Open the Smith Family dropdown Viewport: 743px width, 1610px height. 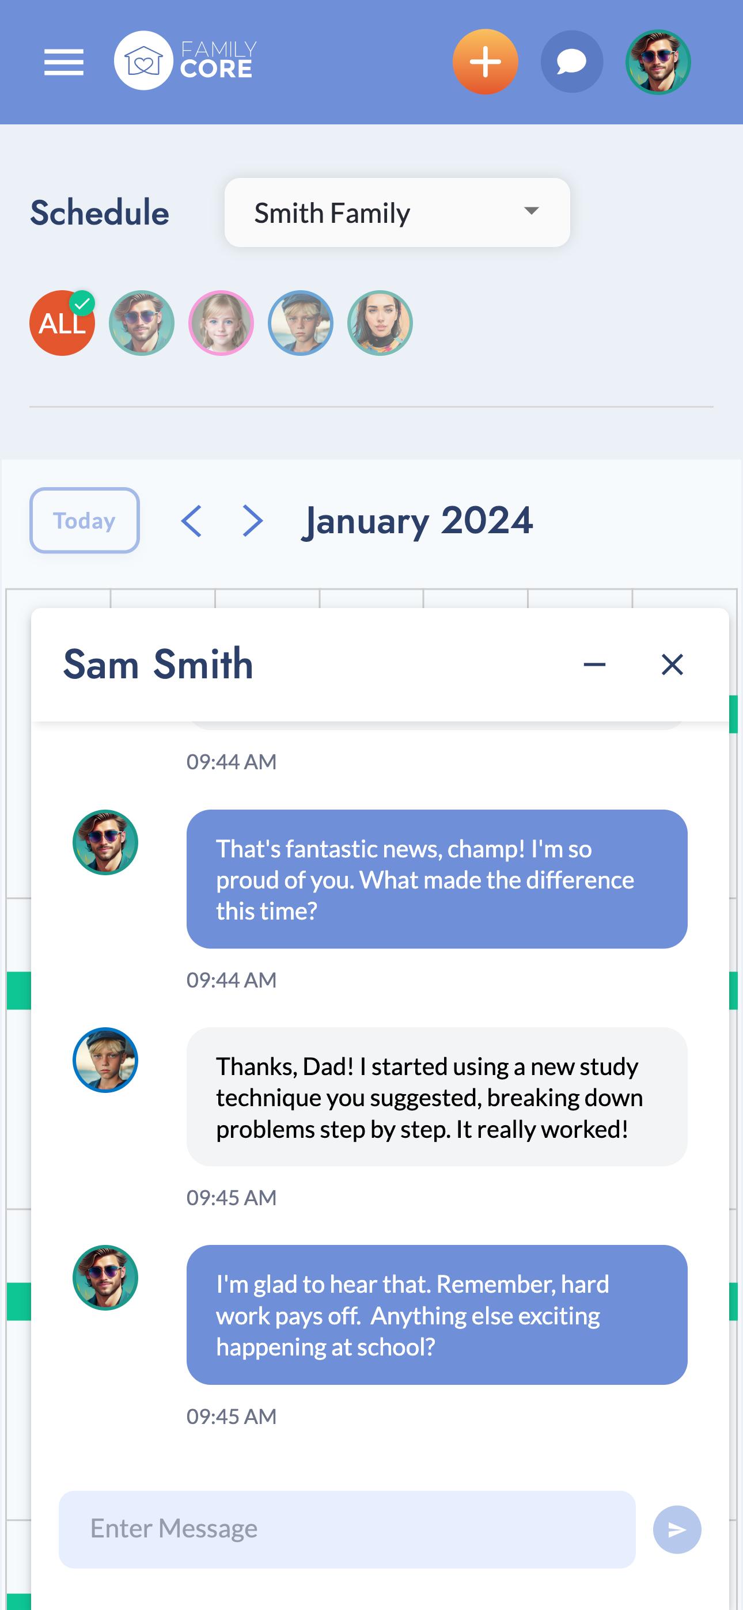[397, 212]
